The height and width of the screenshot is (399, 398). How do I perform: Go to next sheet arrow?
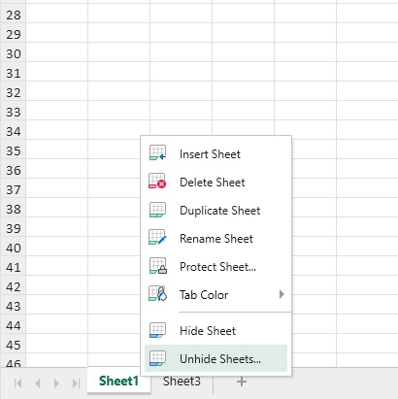56,383
